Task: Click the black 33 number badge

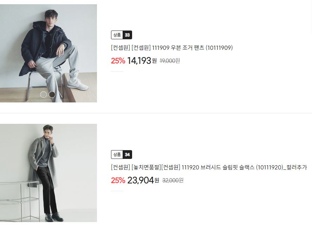Action: [127, 35]
